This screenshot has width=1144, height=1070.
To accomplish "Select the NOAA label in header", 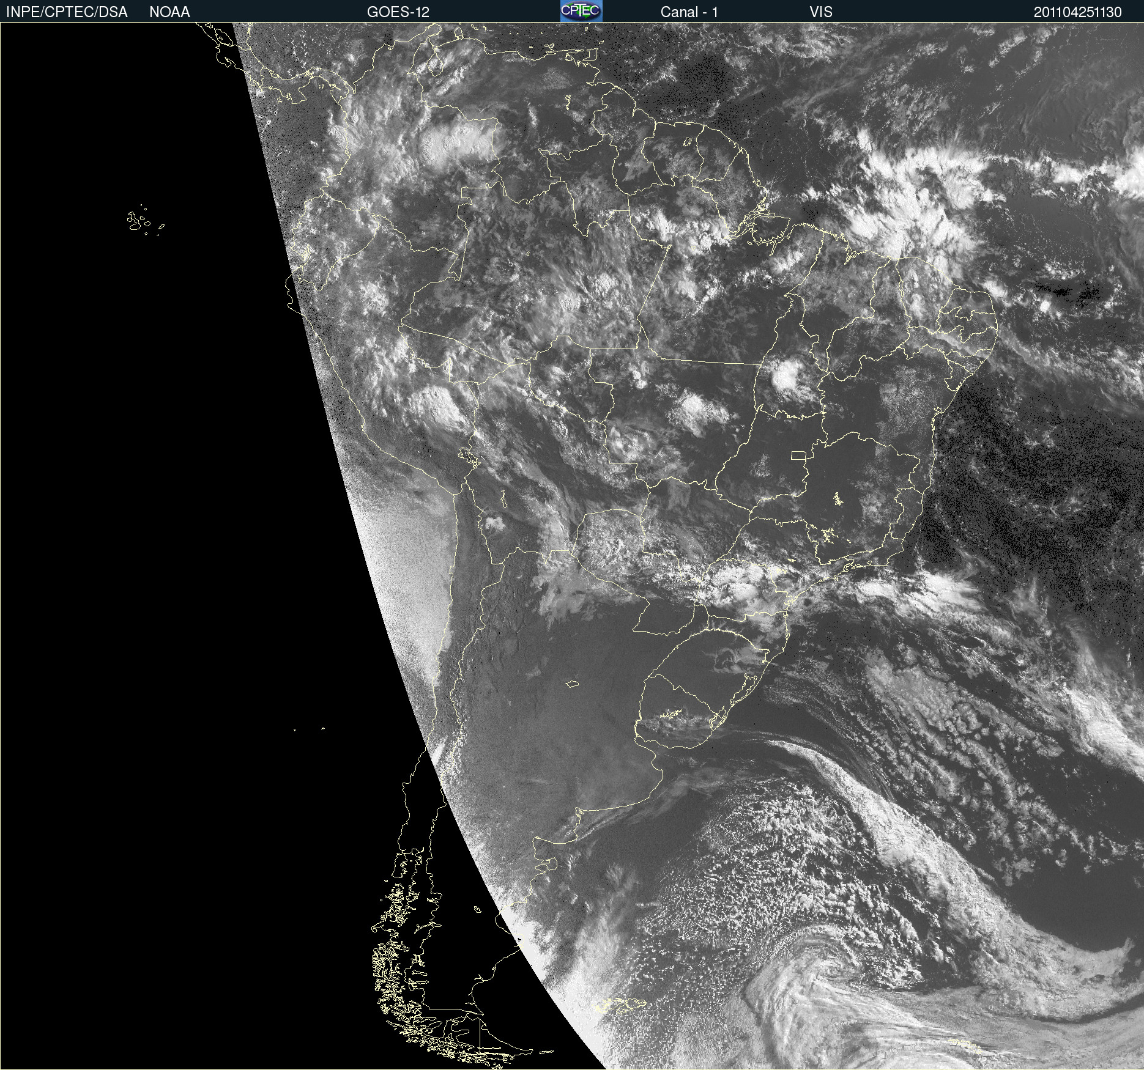I will (169, 12).
